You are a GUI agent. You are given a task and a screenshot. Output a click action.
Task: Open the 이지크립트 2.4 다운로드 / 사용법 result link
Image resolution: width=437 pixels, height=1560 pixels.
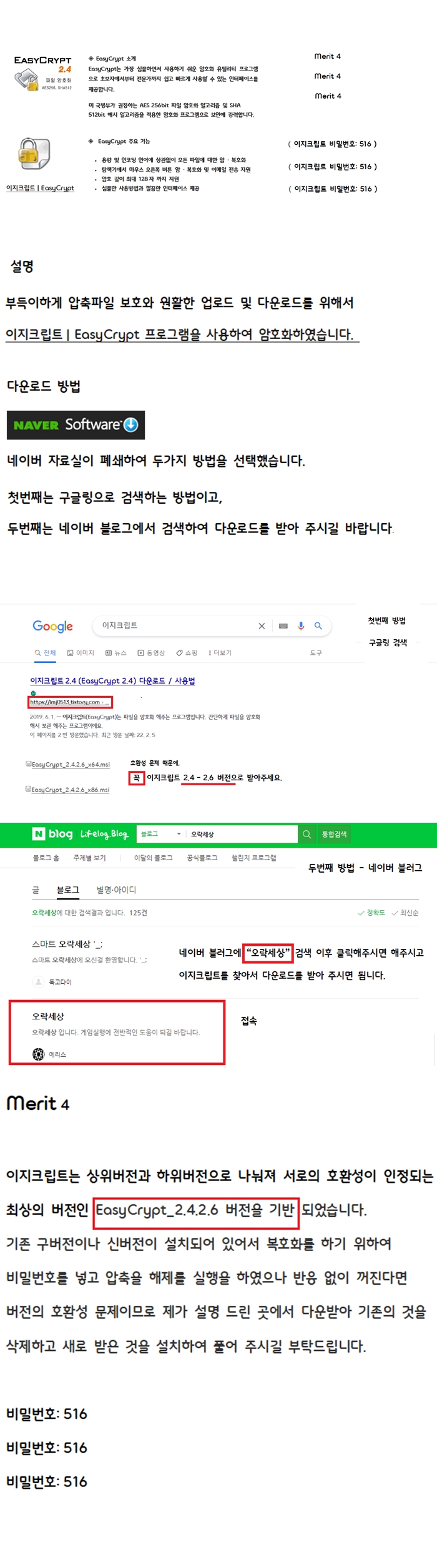pos(112,680)
